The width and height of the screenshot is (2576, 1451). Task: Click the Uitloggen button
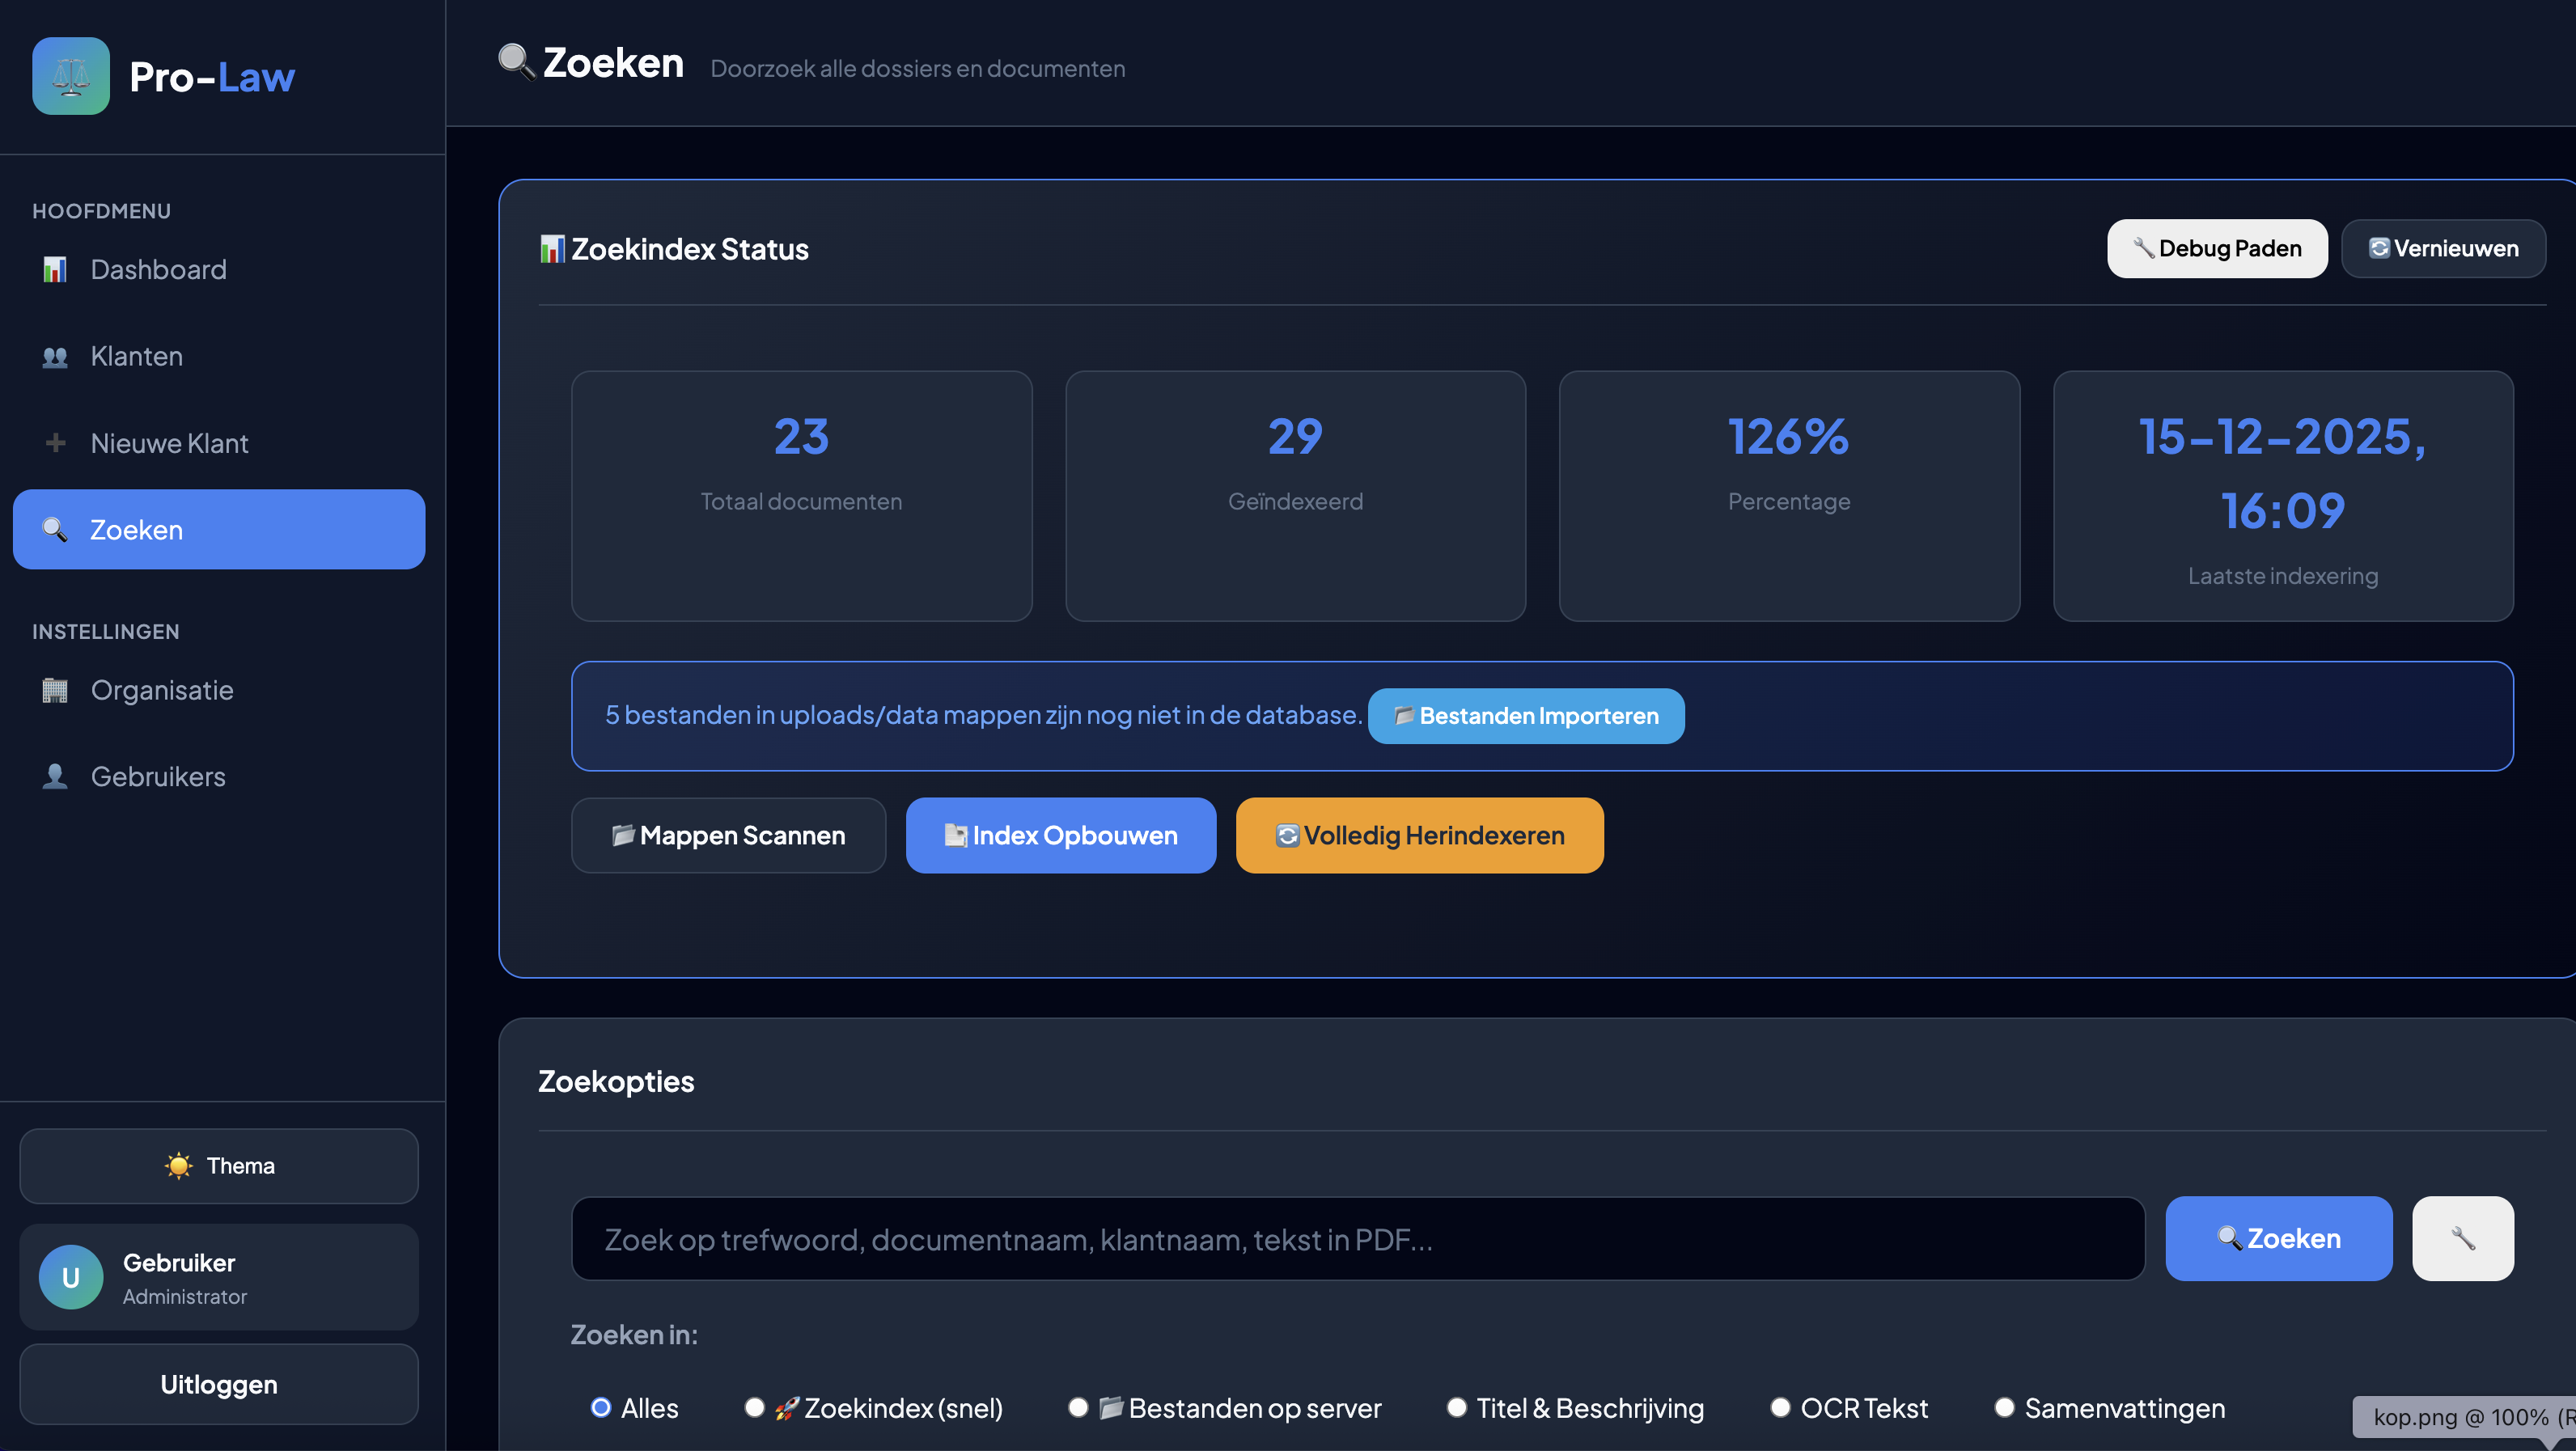pyautogui.click(x=218, y=1384)
